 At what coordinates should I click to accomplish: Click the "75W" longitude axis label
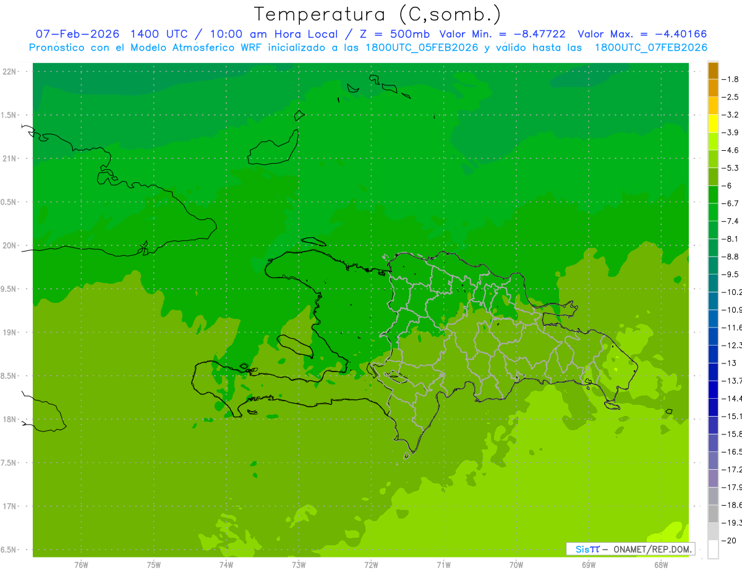153,565
